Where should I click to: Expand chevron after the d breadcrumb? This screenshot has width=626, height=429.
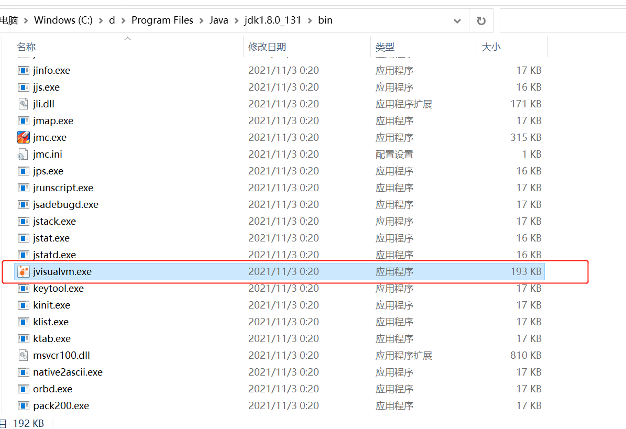(x=123, y=20)
